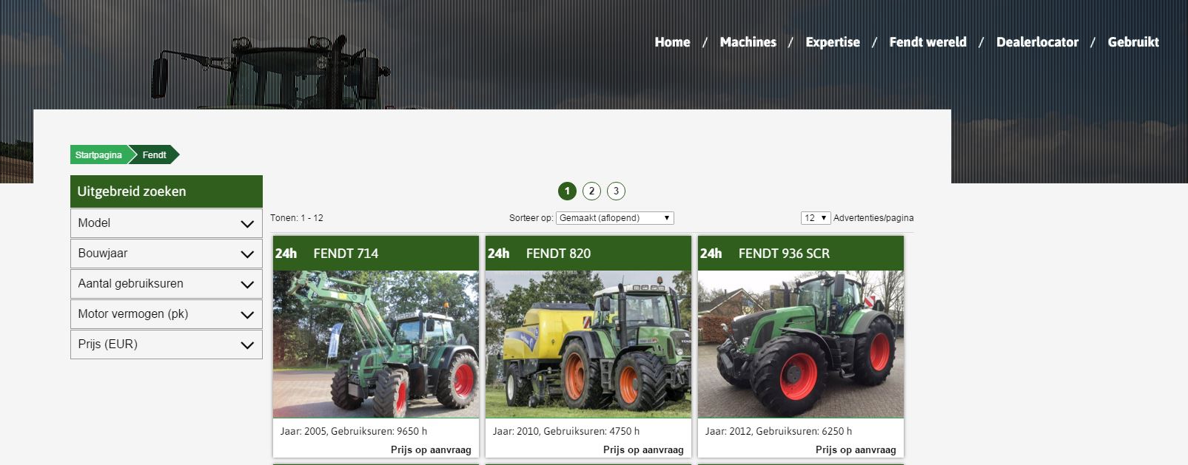This screenshot has height=465, width=1188.
Task: Click 'Prijs op aanvraag' under FENDT 820
Action: tap(643, 449)
